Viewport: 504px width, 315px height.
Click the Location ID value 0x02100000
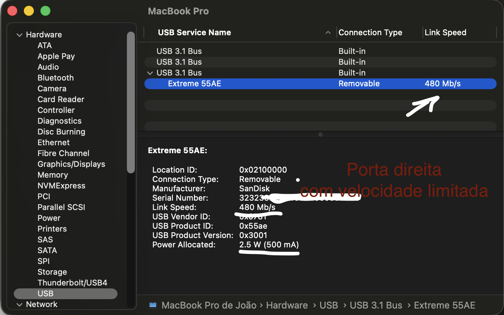click(x=263, y=170)
